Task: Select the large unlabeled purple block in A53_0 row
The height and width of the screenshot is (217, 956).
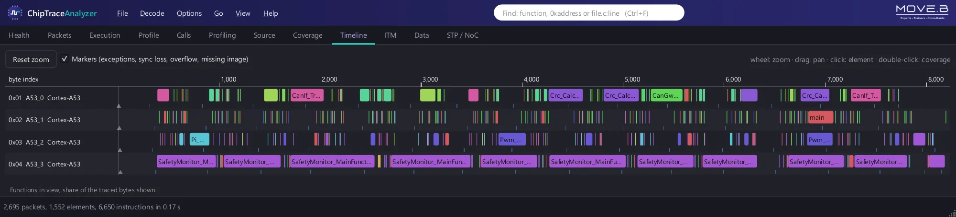Action: click(749, 95)
